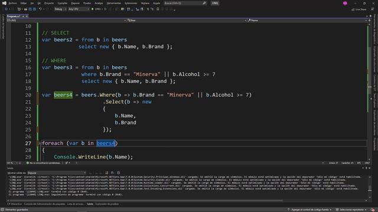The width and height of the screenshot is (378, 212).
Task: Click the search magnifier icon
Action: tap(204, 3)
